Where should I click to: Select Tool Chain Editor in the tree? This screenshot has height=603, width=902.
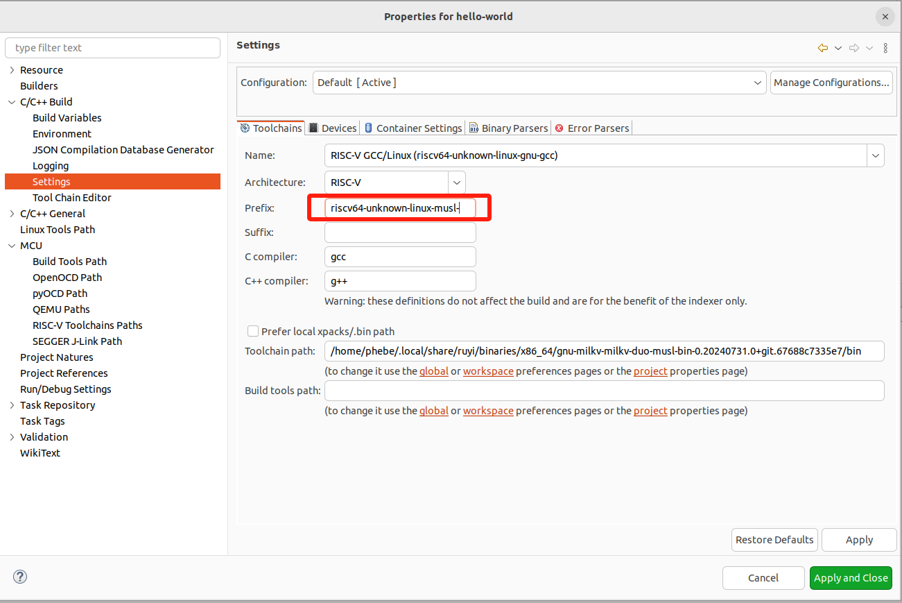(x=72, y=198)
